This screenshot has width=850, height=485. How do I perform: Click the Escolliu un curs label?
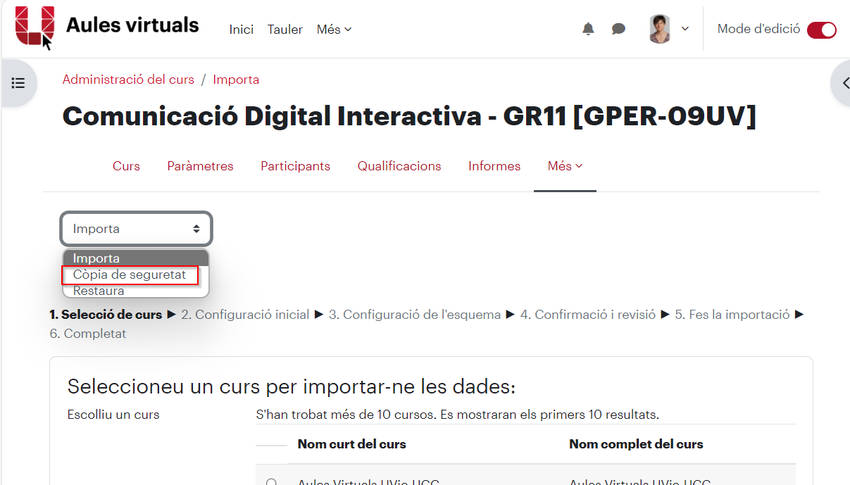[x=113, y=415]
